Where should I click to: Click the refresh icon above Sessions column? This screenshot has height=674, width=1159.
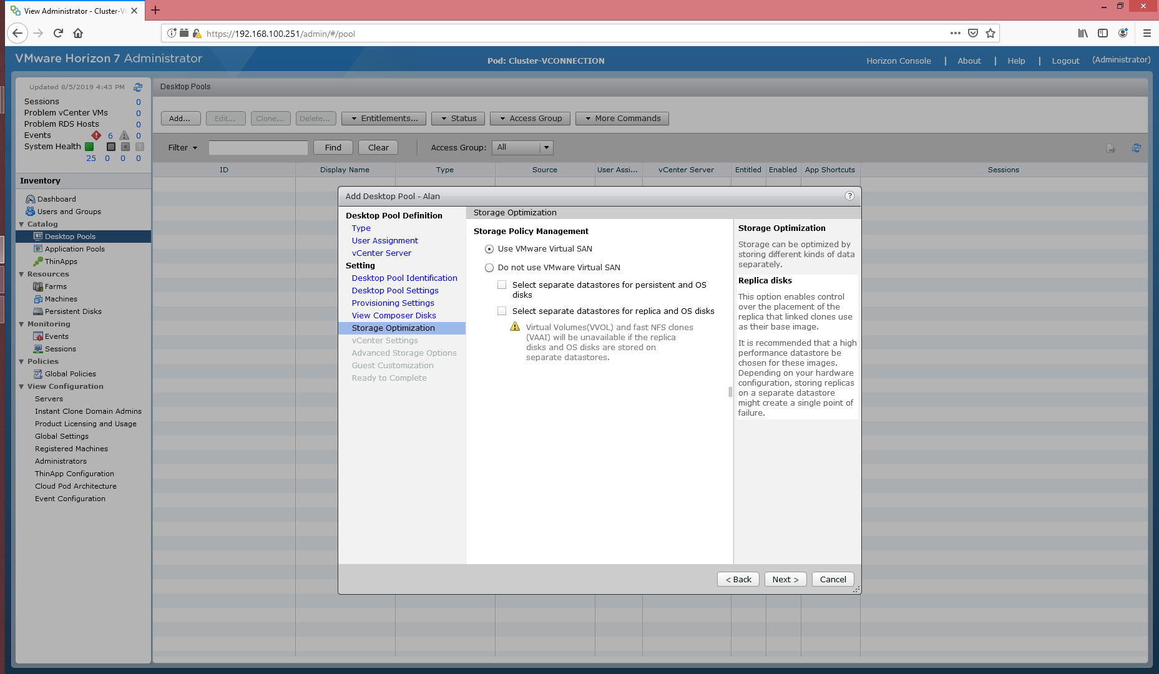tap(1136, 148)
